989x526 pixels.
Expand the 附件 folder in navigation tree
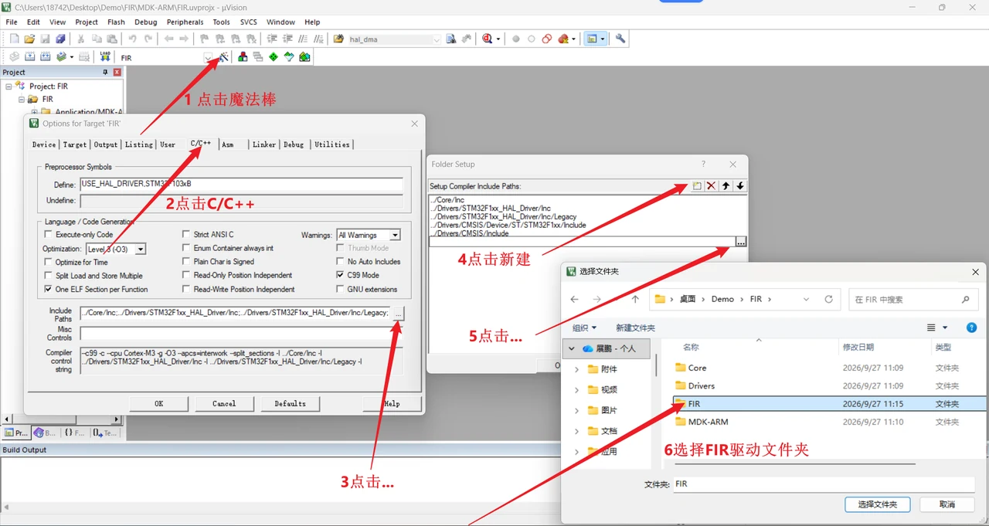click(x=576, y=369)
